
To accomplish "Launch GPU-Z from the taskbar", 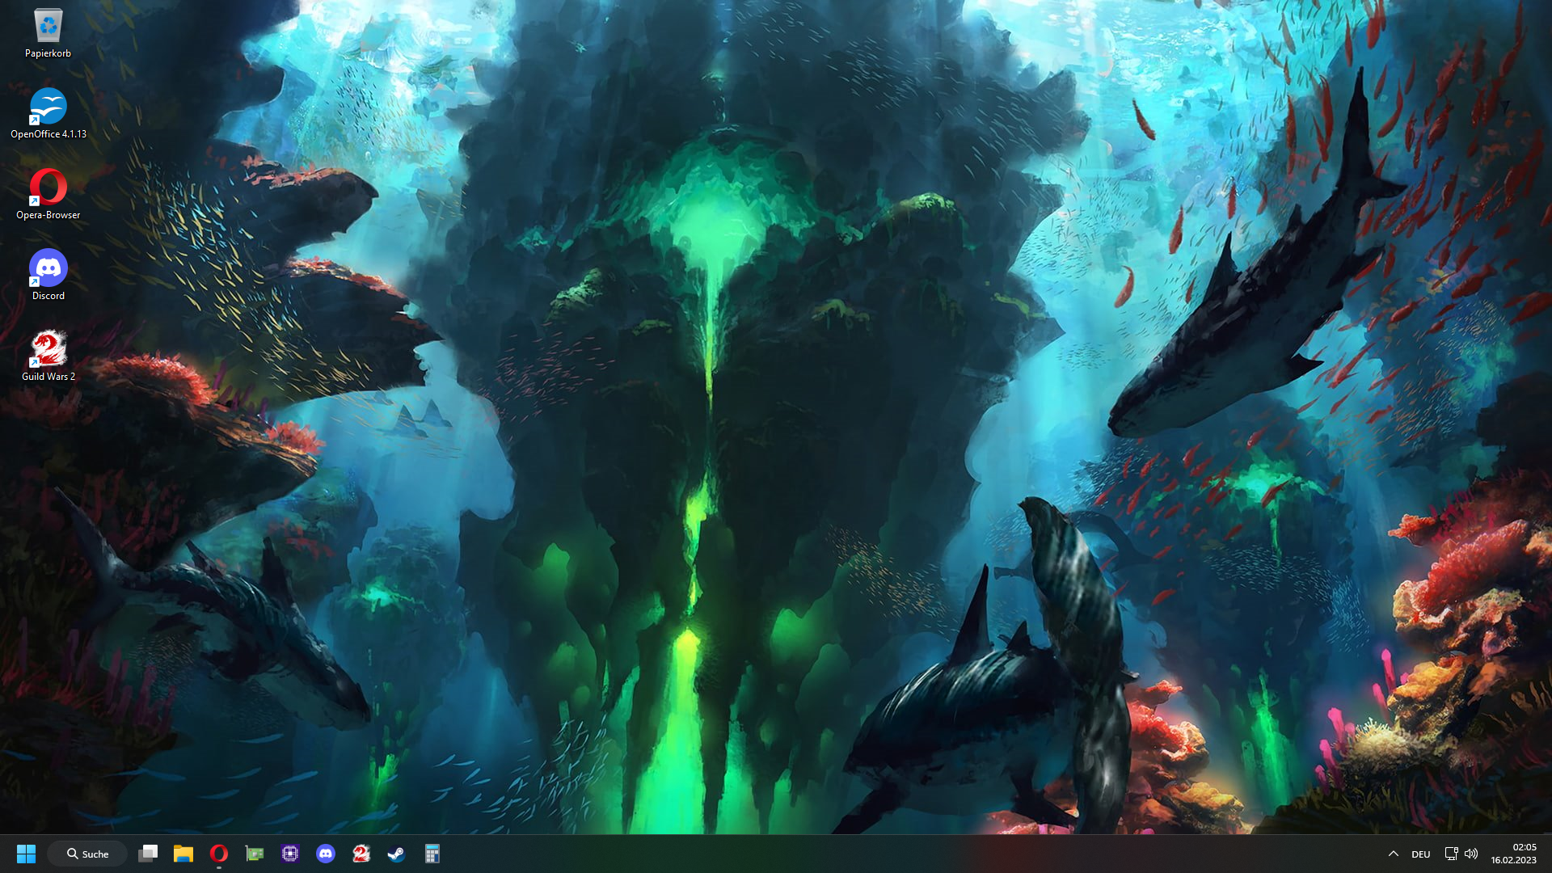I will (254, 854).
